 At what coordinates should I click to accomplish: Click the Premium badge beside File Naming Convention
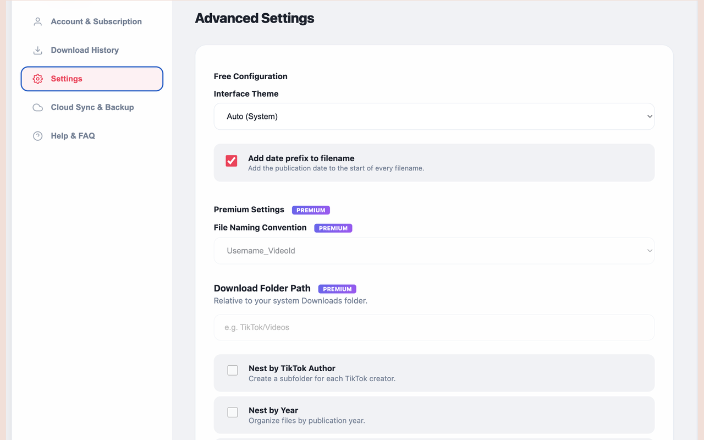tap(333, 228)
